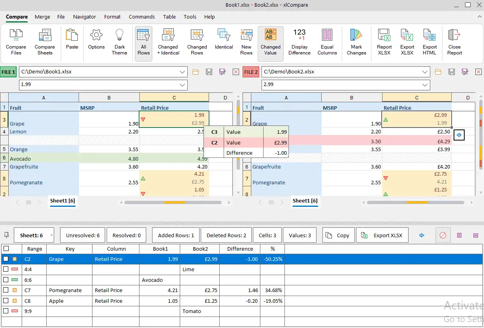The width and height of the screenshot is (484, 328).
Task: Click the copy-left blue arrow beside row 3
Action: coord(459,135)
